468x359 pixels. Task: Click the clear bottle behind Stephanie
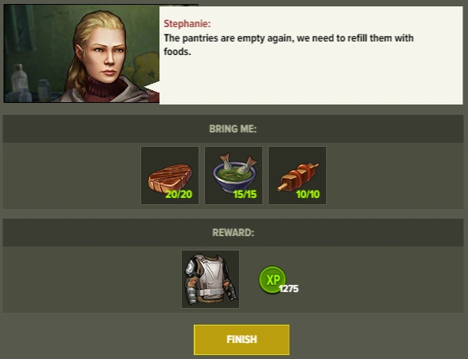pyautogui.click(x=19, y=80)
